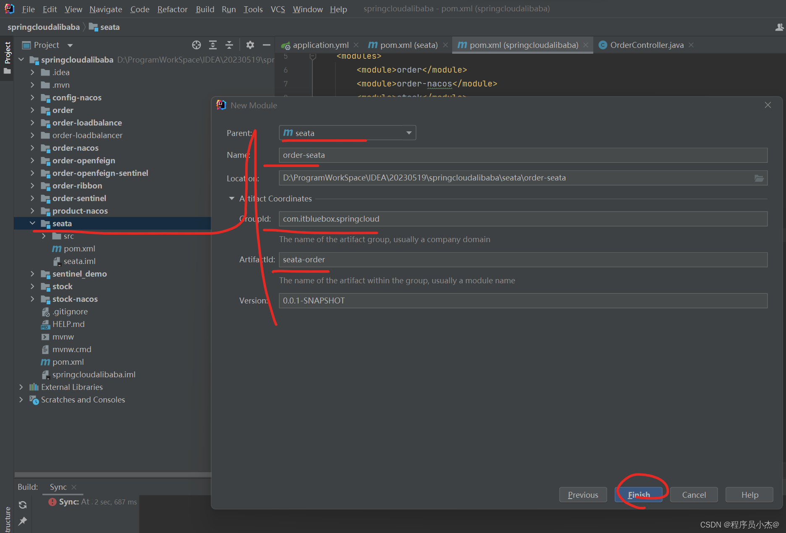Hide the Project tool window

point(266,45)
